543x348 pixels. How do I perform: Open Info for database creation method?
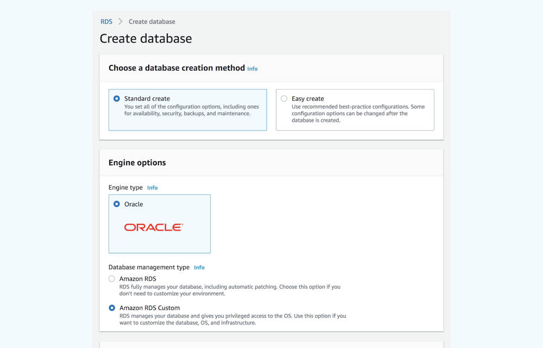pyautogui.click(x=252, y=69)
